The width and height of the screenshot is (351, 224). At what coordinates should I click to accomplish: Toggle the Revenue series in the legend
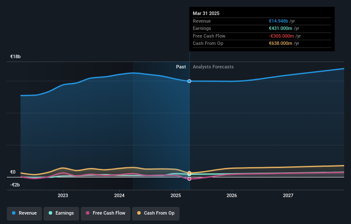click(x=24, y=213)
